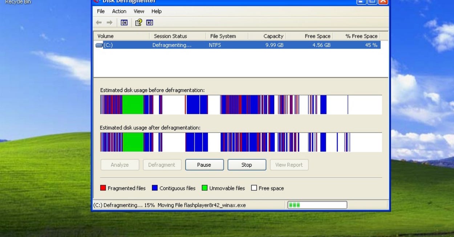Sort by the Volume column header
The height and width of the screenshot is (237, 454).
pos(121,36)
